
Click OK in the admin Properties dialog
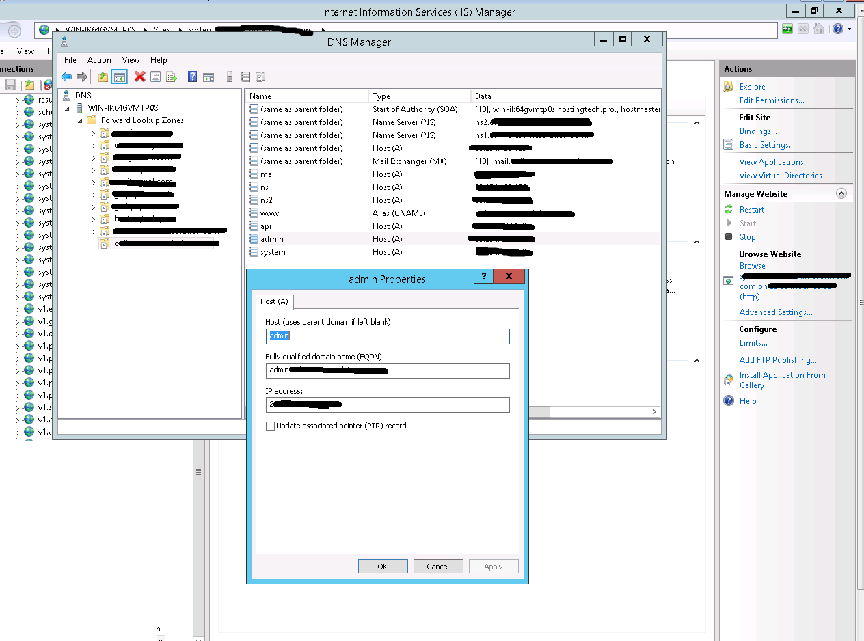(x=383, y=566)
